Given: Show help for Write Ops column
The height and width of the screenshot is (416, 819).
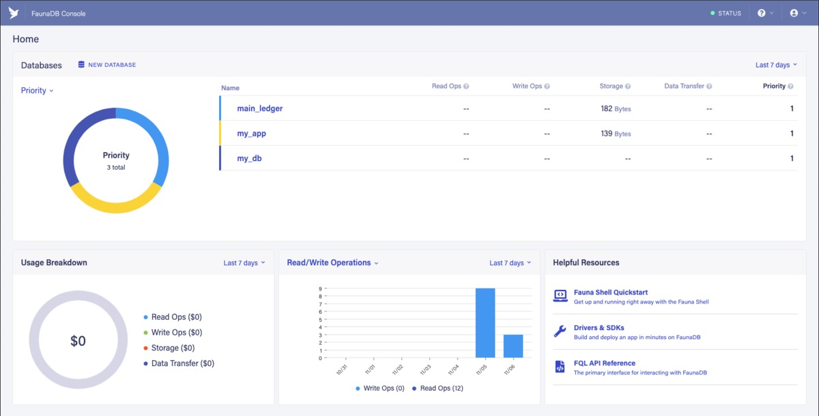Looking at the screenshot, I should click(x=547, y=87).
